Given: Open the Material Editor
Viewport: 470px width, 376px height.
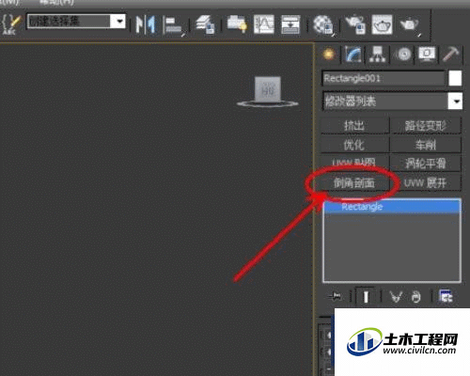Looking at the screenshot, I should pyautogui.click(x=323, y=25).
